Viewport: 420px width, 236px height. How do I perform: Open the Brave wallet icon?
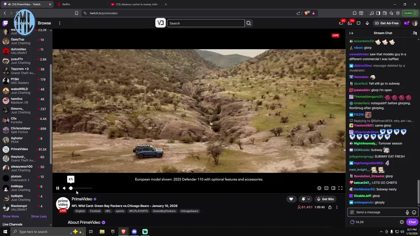click(385, 13)
